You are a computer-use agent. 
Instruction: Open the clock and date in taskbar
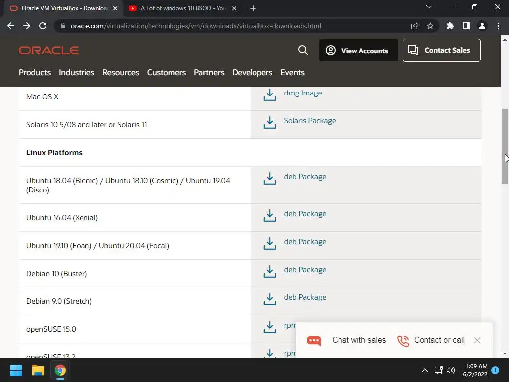[x=475, y=370]
